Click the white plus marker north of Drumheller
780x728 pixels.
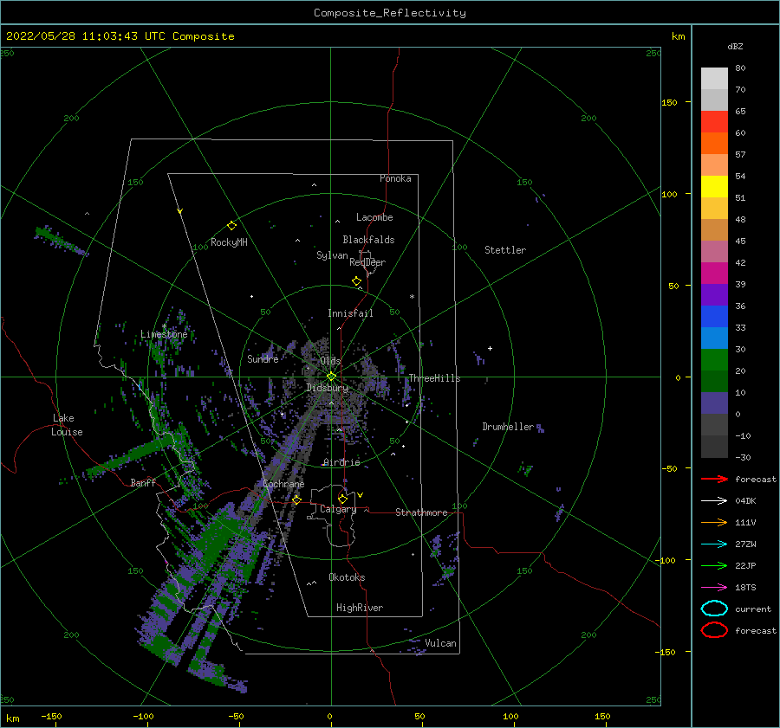(x=490, y=348)
